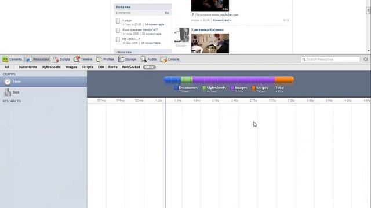Click the 'Всі' link in Нотатки header

[167, 13]
